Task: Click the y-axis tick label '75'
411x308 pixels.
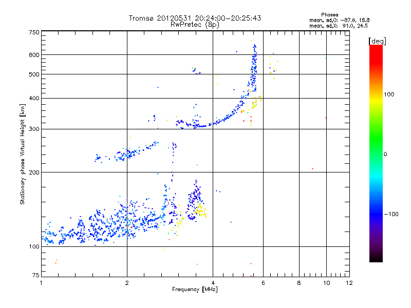Action: pos(36,275)
